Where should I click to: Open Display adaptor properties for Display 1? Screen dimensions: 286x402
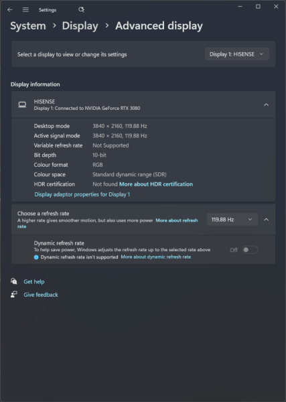(x=82, y=194)
